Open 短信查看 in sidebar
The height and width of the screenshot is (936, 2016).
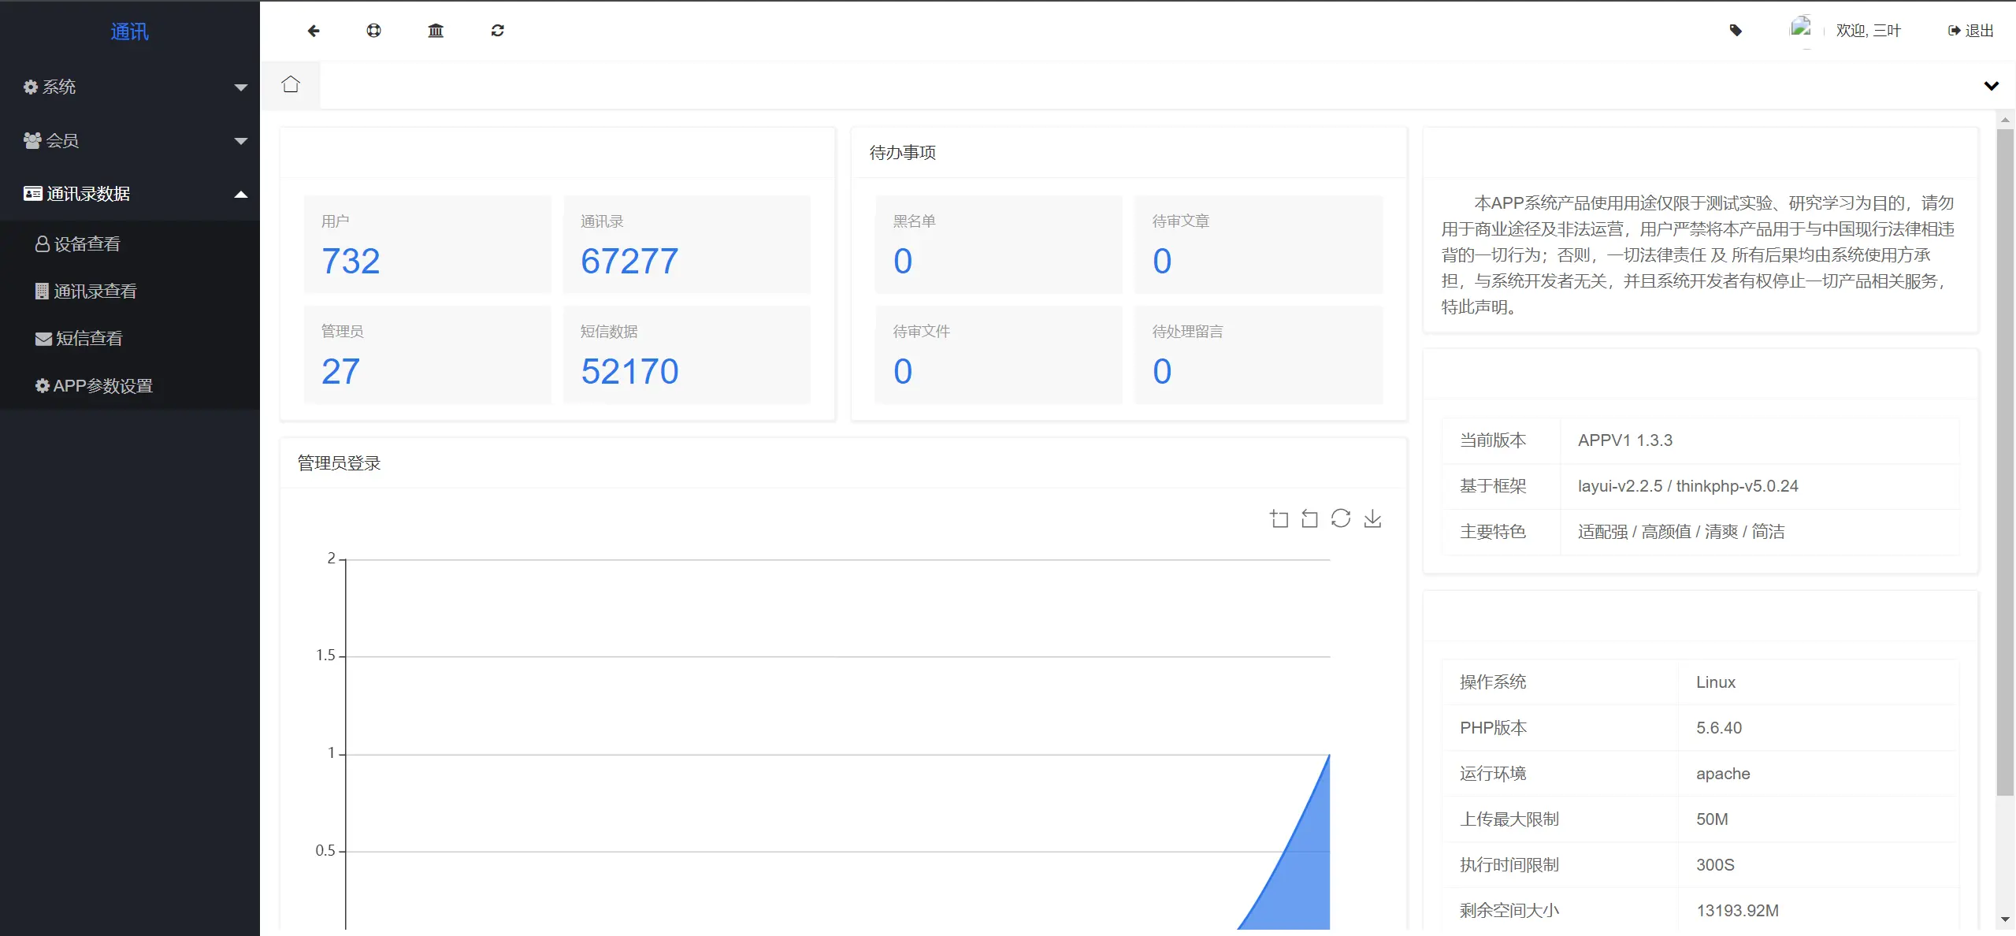pyautogui.click(x=88, y=339)
